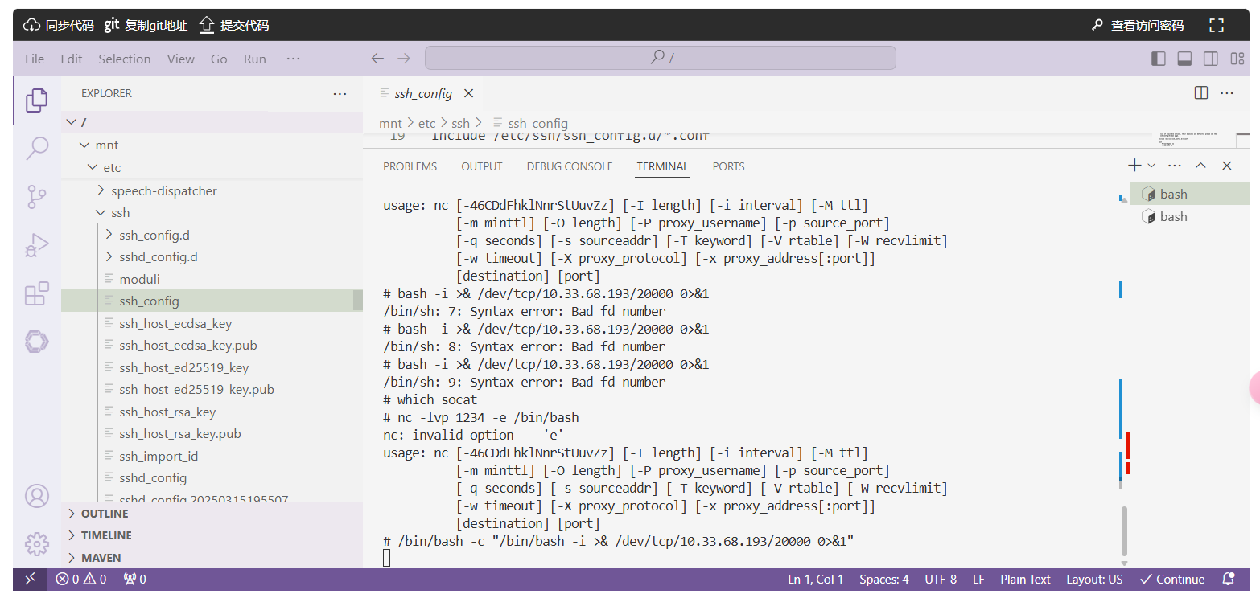Open the hexagon plugin view in activity bar
Image resolution: width=1260 pixels, height=598 pixels.
[37, 342]
